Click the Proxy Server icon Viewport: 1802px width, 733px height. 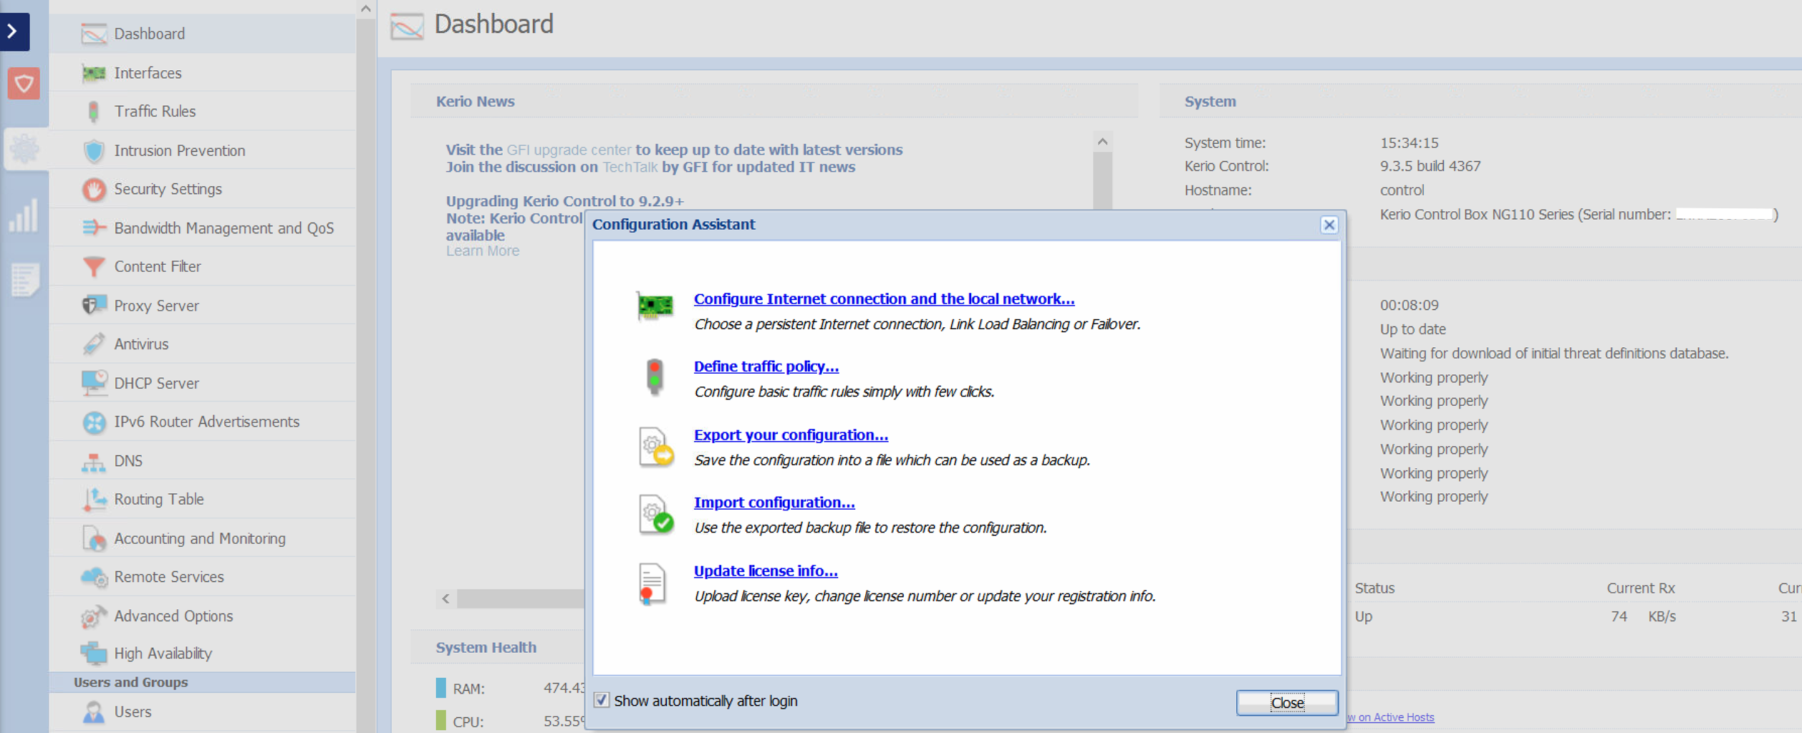(94, 305)
